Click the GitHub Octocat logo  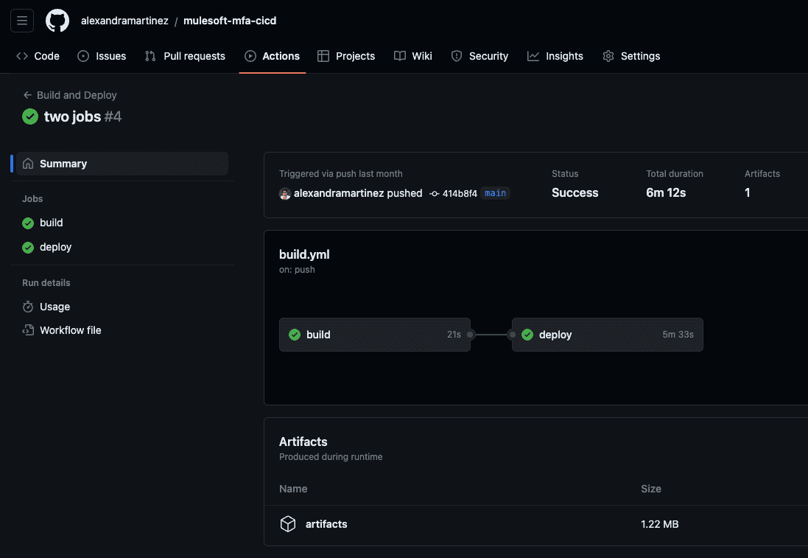[57, 21]
